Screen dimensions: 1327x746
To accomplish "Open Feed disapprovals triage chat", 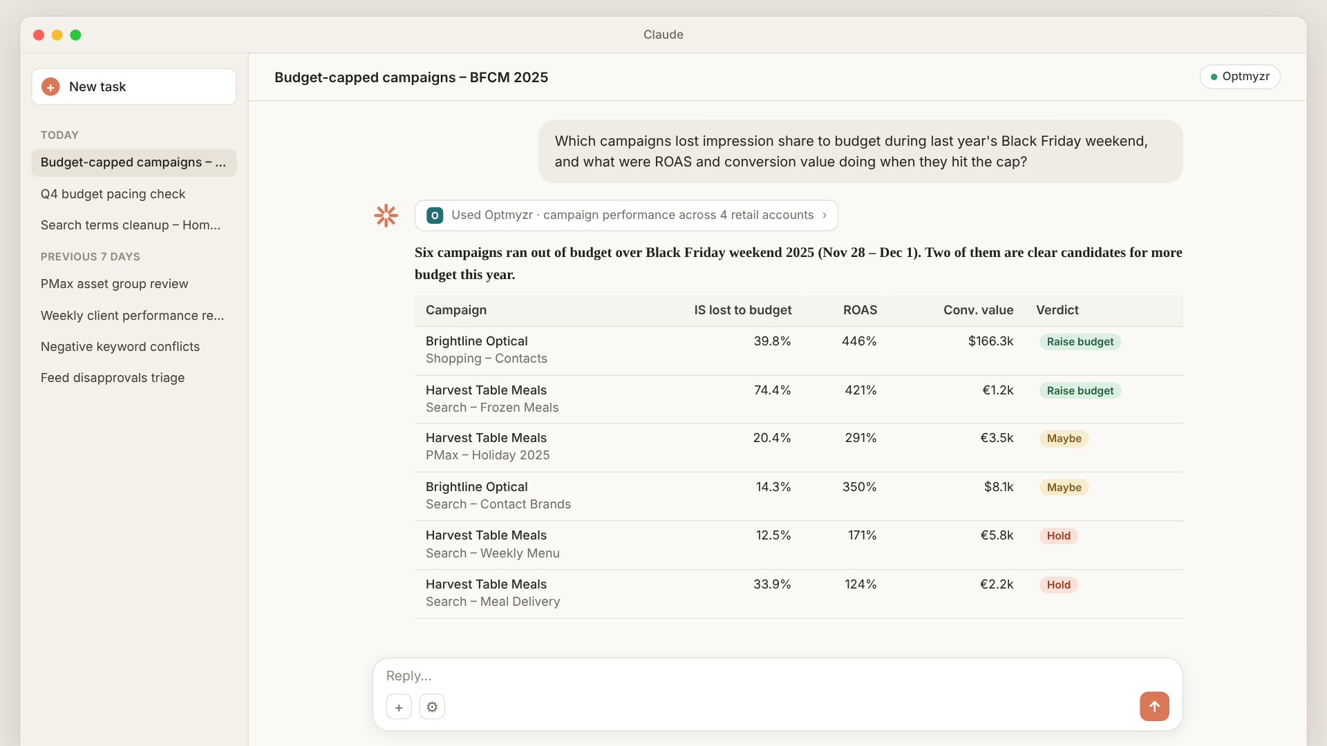I will 134,378.
